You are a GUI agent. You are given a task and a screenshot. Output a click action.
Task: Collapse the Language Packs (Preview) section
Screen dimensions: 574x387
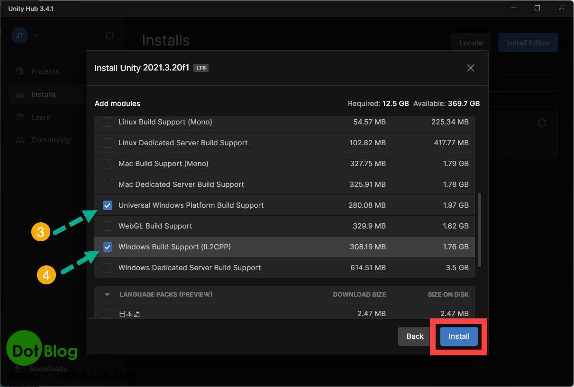tap(107, 294)
